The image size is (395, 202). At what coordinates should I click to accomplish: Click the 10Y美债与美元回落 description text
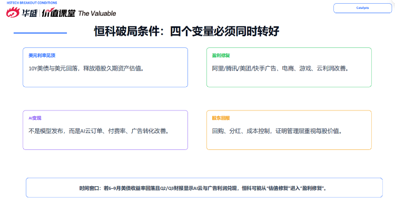(86, 68)
